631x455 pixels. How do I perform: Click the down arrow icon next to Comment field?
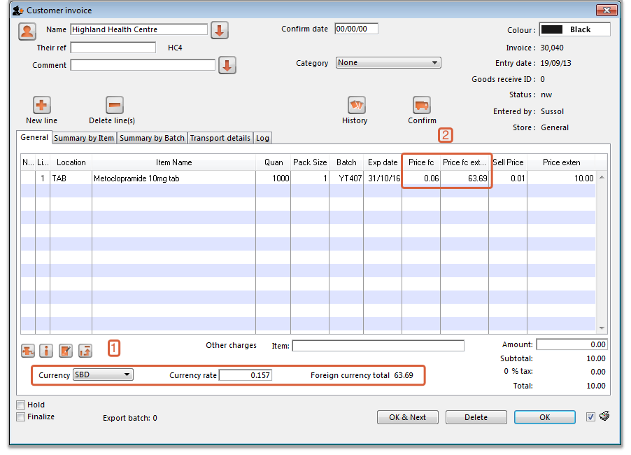coord(227,66)
